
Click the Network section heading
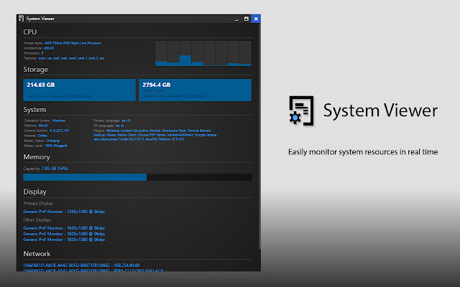click(x=37, y=253)
